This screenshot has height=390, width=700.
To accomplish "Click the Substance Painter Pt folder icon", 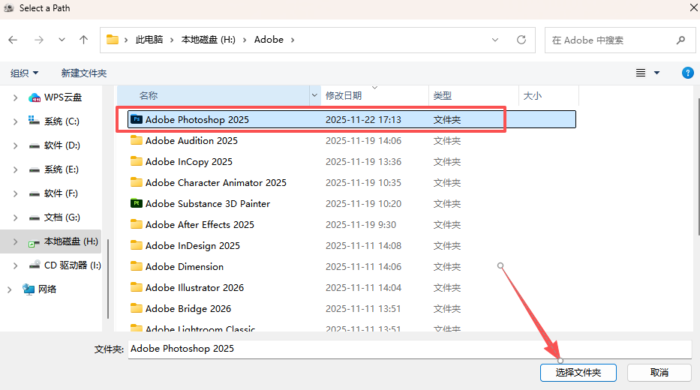I will (137, 203).
